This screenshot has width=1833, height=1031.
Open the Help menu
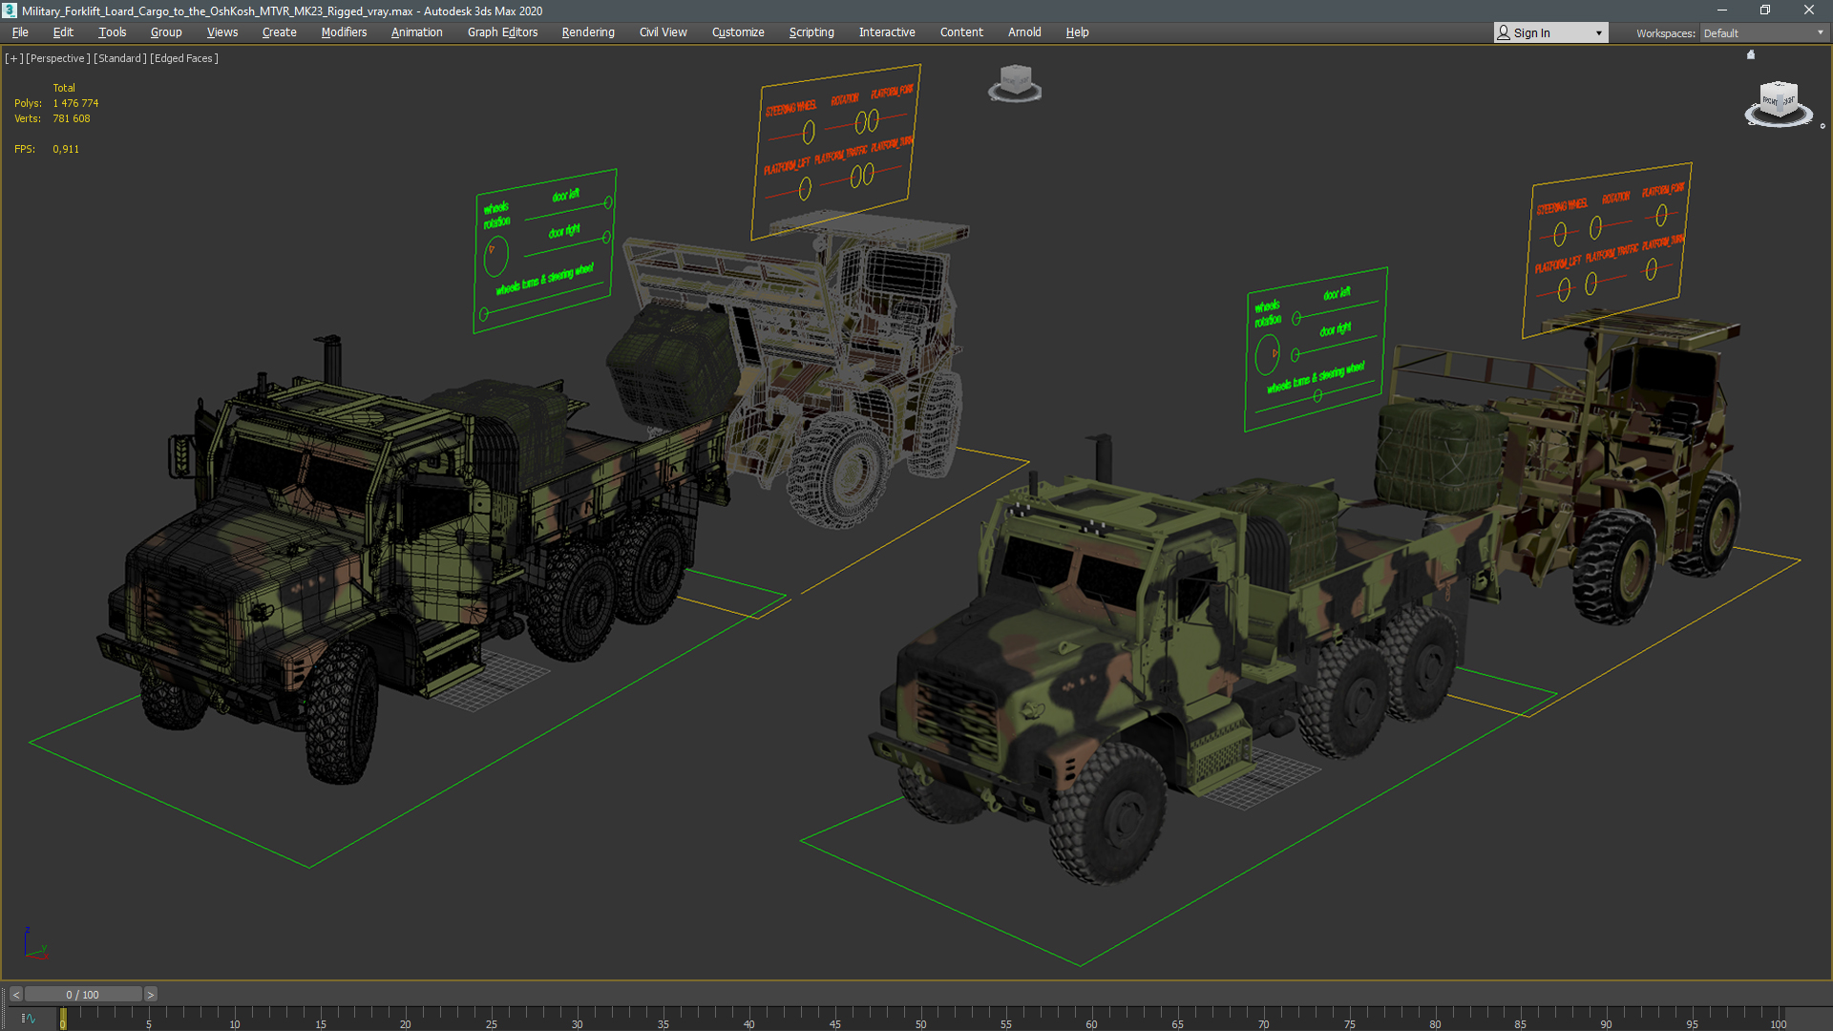tap(1077, 32)
